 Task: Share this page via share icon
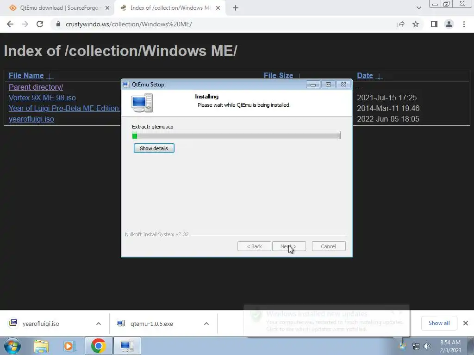401,24
